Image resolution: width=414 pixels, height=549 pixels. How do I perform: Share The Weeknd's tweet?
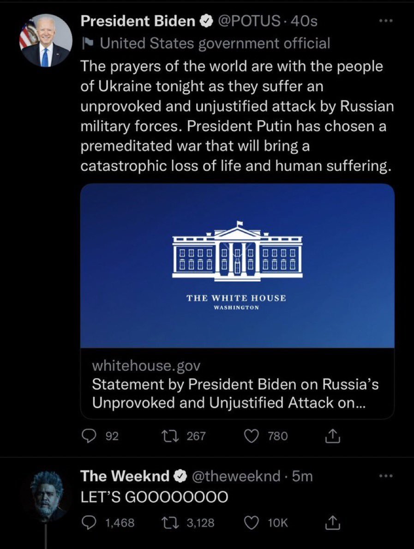tap(333, 522)
